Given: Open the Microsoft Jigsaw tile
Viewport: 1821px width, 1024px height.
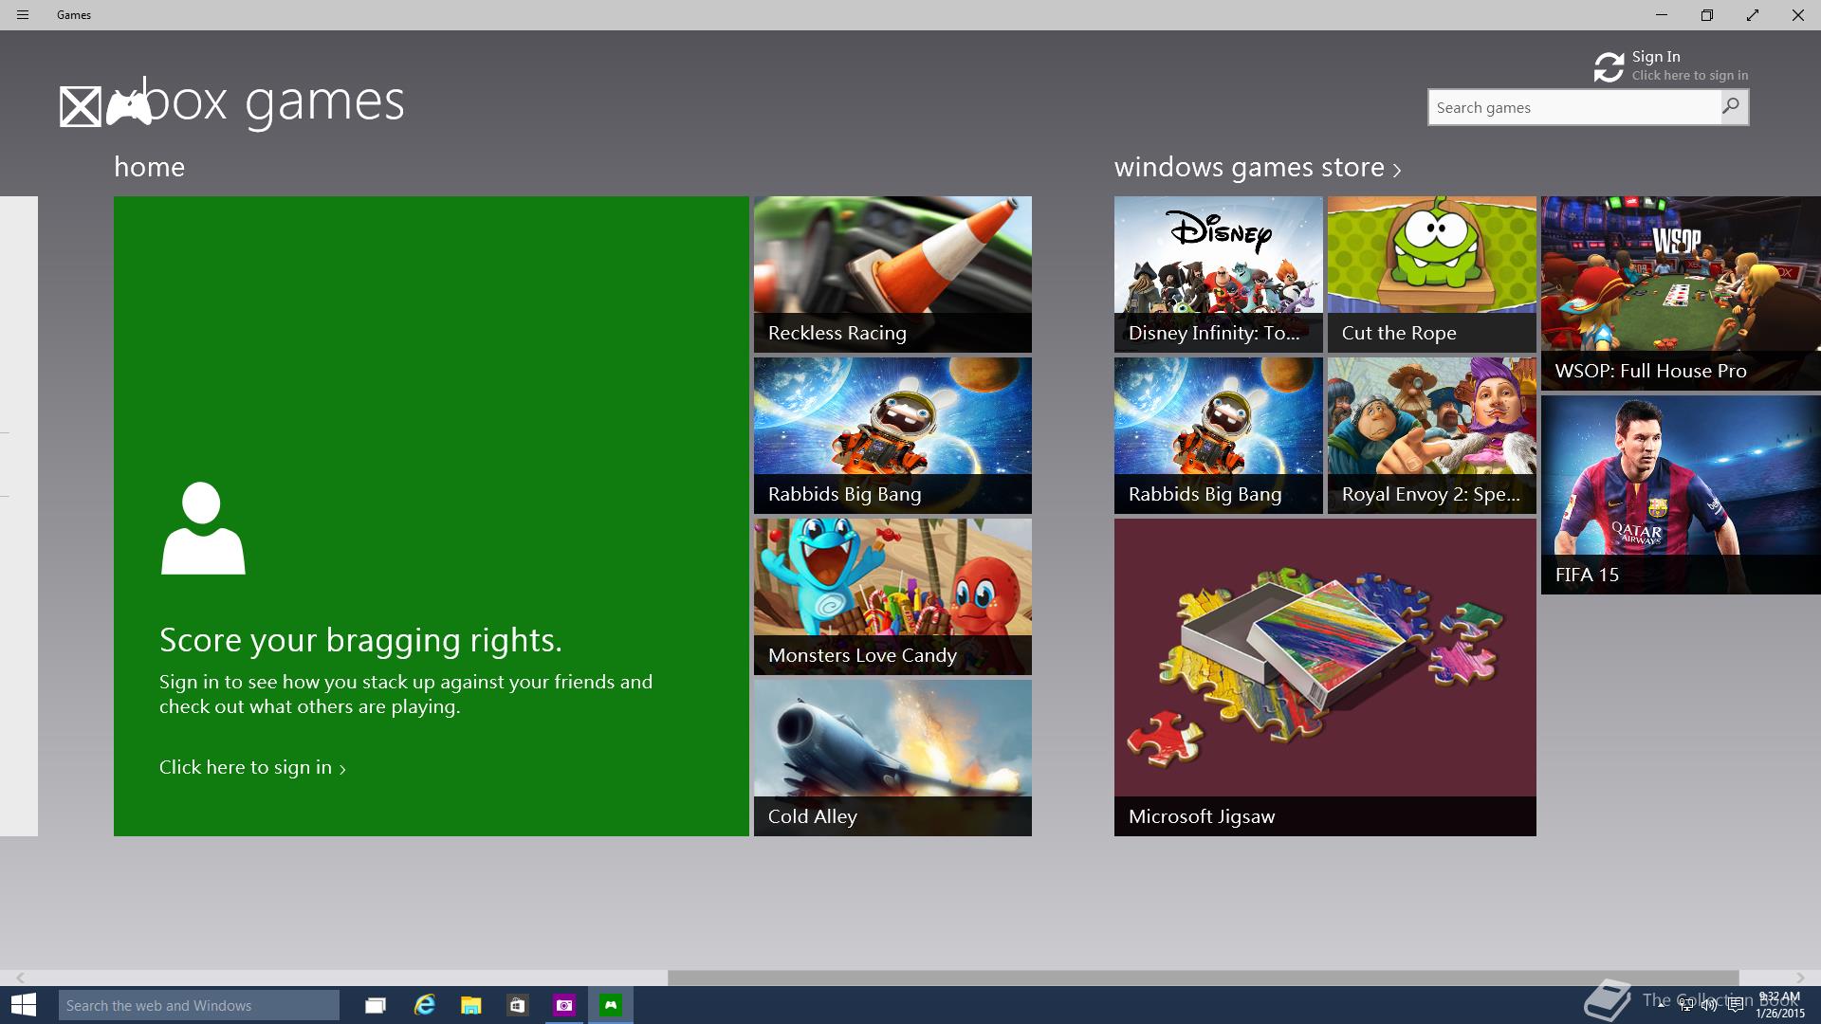Looking at the screenshot, I should point(1325,677).
